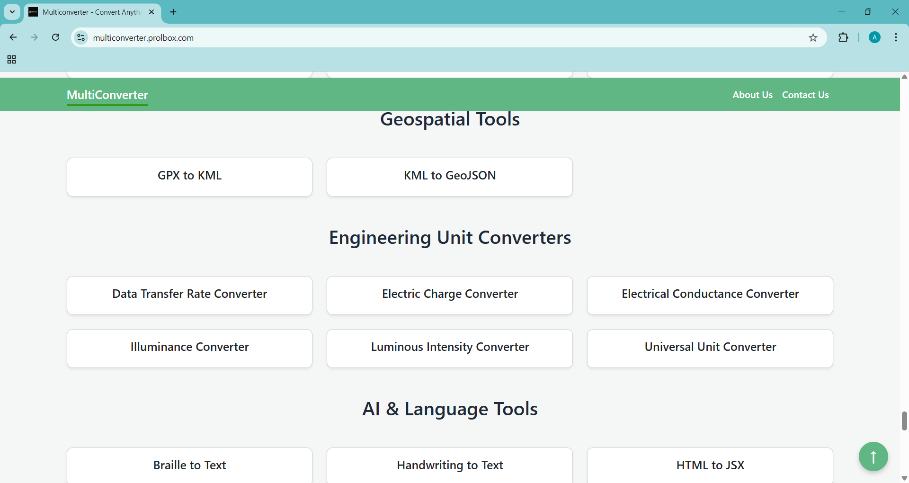Open the Universal Unit Converter
This screenshot has width=909, height=483.
(x=710, y=348)
